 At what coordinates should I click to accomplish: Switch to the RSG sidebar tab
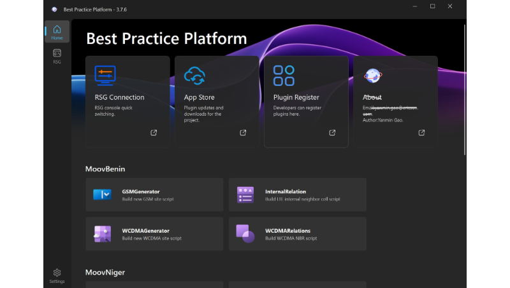[57, 56]
